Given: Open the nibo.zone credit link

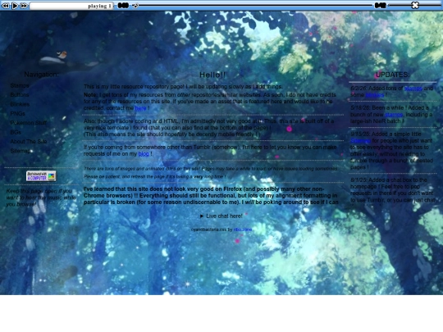Looking at the screenshot, I should pos(242,230).
